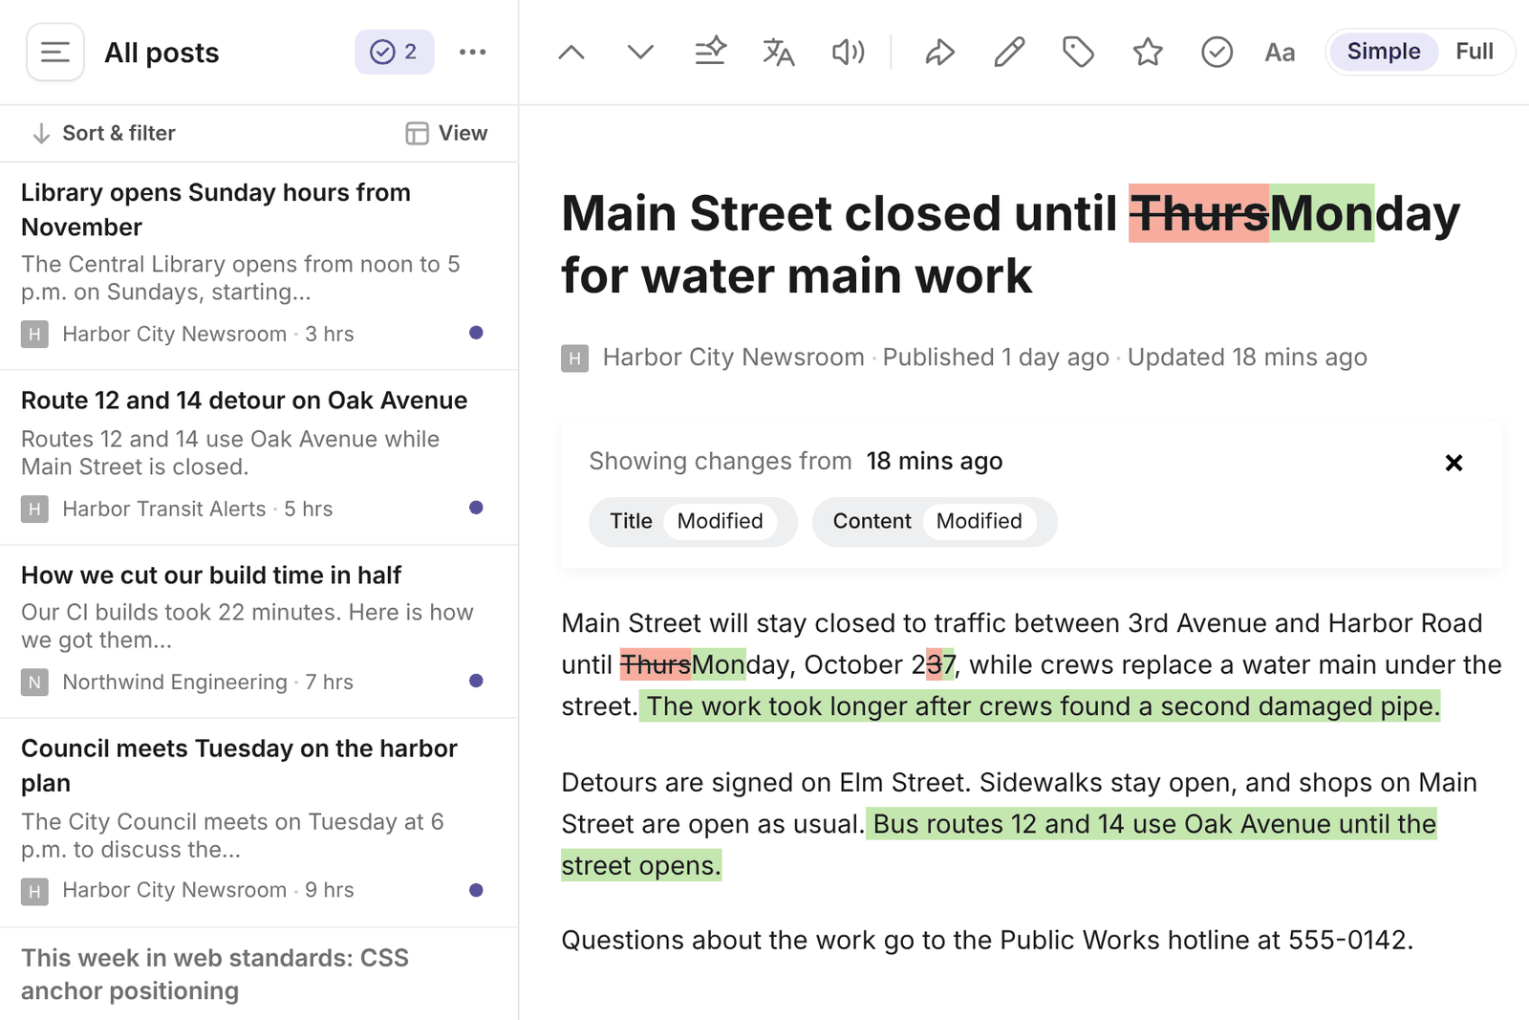Toggle unread dot on Route 12 and 14 post
Screen dimensions: 1529x1020
click(x=476, y=508)
